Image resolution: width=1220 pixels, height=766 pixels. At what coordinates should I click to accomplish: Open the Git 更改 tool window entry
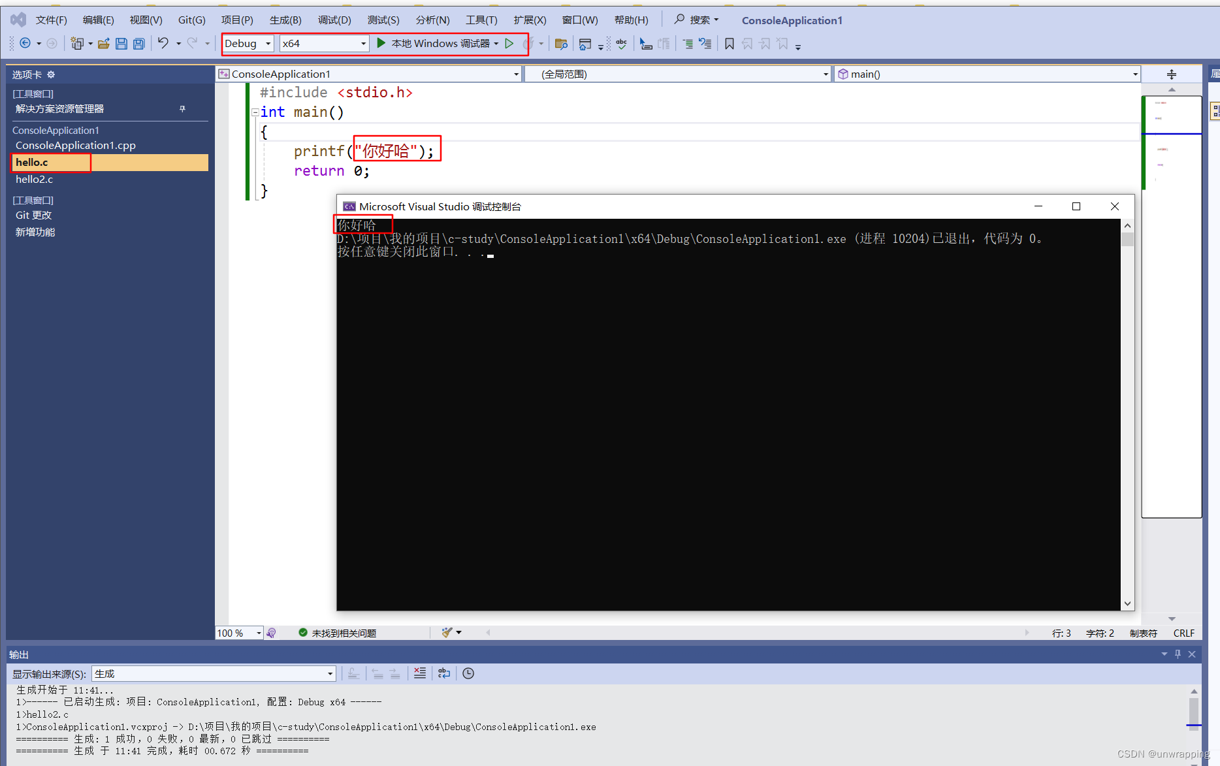pyautogui.click(x=34, y=215)
